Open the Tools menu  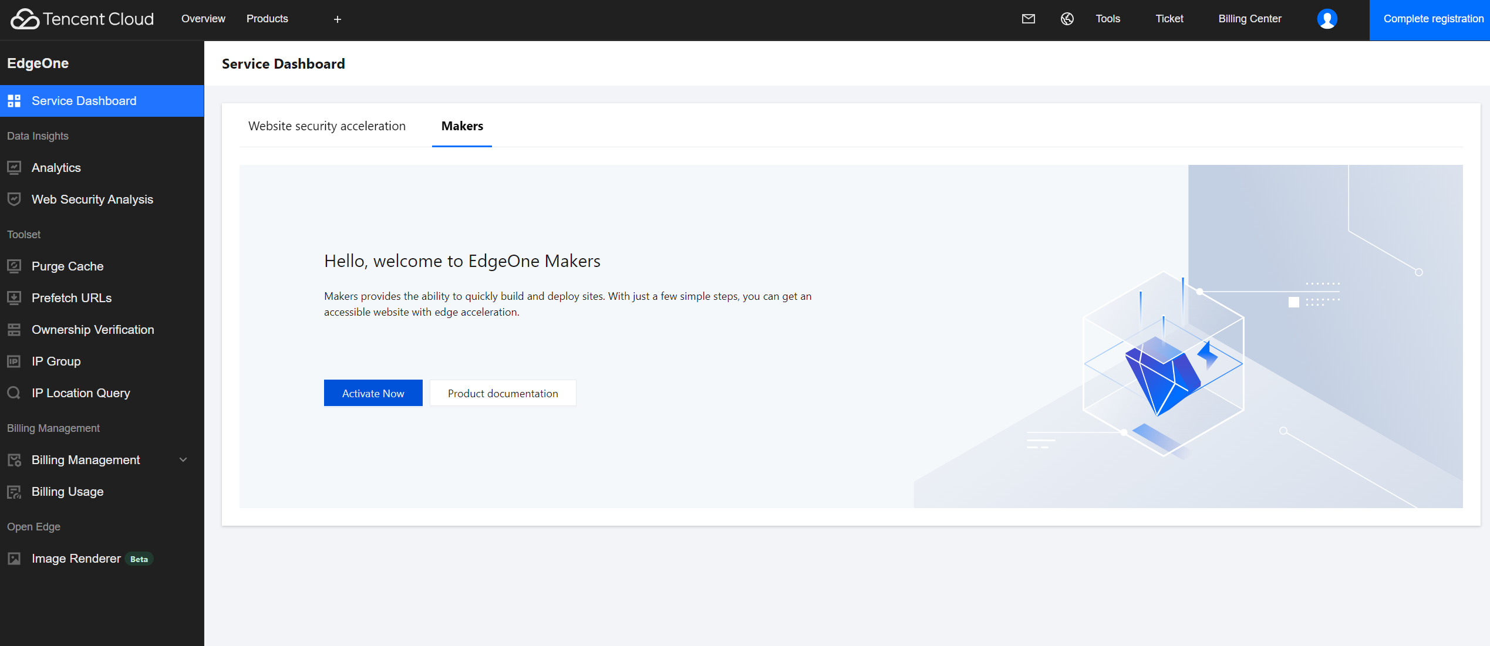coord(1108,19)
